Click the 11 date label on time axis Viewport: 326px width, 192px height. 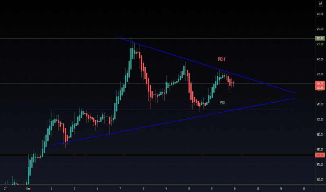pos(212,189)
